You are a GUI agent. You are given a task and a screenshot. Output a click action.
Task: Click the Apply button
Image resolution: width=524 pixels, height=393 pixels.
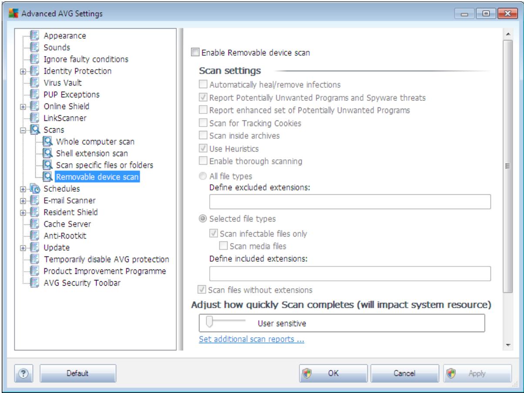[477, 373]
